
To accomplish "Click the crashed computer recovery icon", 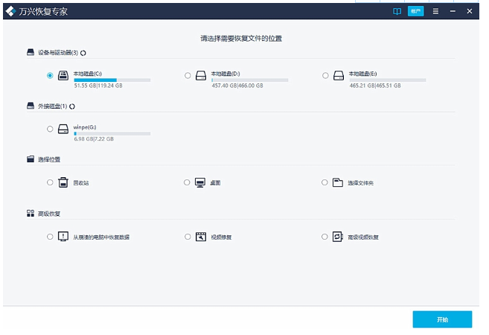I will [x=63, y=237].
